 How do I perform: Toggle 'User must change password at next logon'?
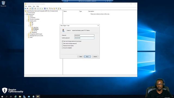pos(63,41)
